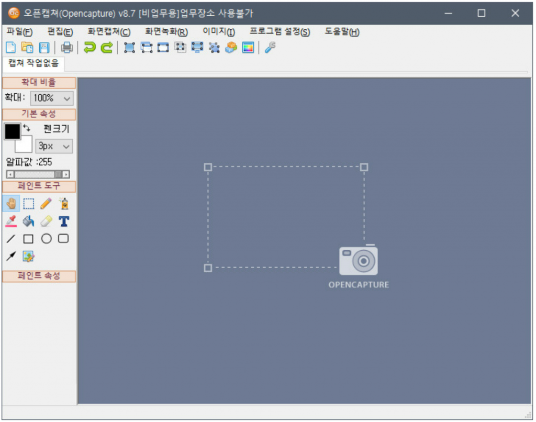Screen dimensions: 536x422
Task: Open the 편집(E) menu
Action: [x=60, y=32]
